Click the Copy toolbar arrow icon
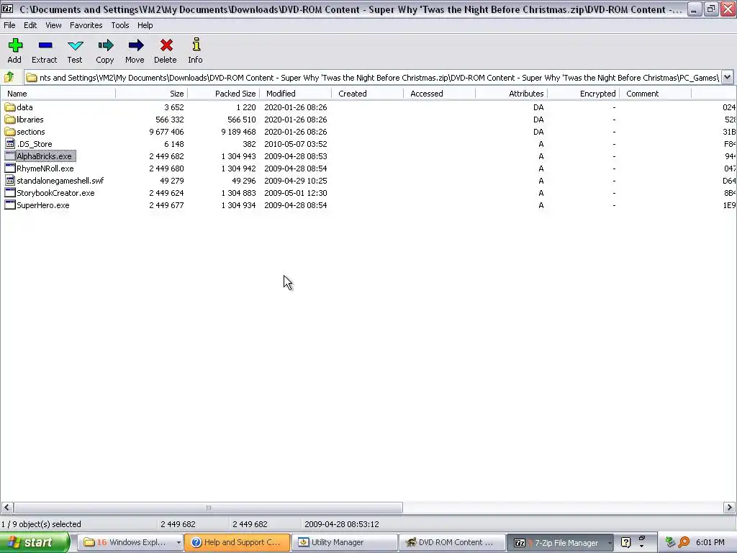 [105, 45]
